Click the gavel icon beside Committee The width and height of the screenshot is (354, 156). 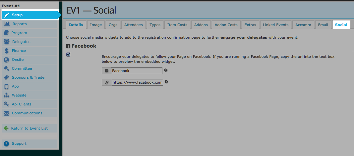7,68
